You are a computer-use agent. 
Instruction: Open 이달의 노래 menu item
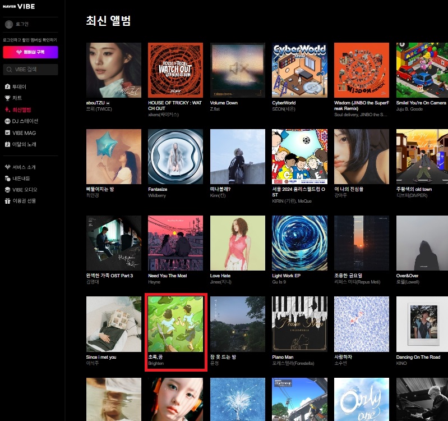click(x=24, y=144)
